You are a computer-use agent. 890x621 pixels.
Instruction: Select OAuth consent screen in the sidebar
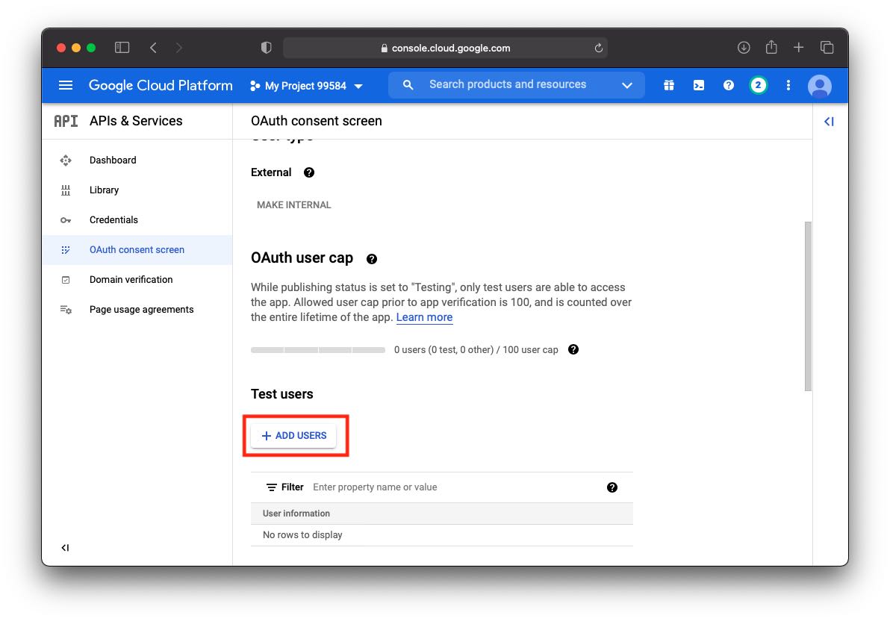click(137, 250)
